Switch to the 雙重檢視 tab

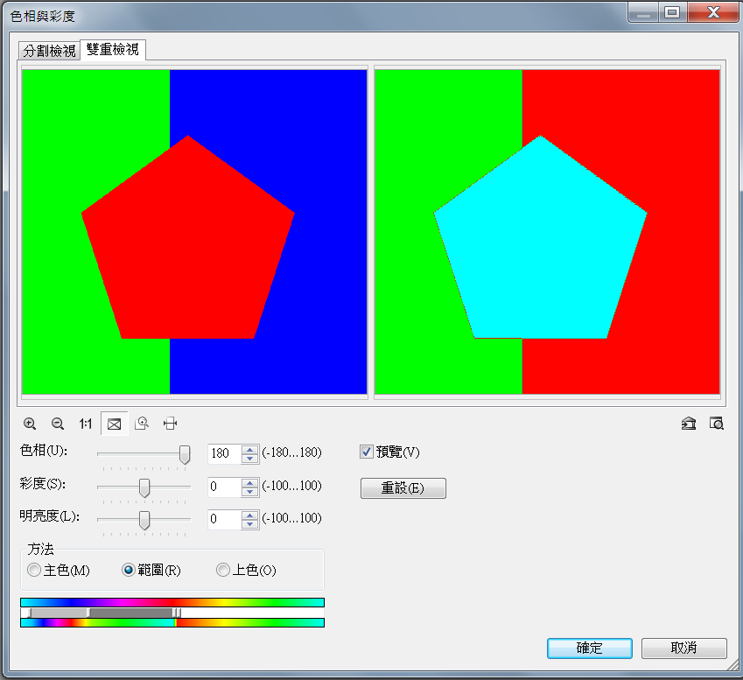coord(113,49)
